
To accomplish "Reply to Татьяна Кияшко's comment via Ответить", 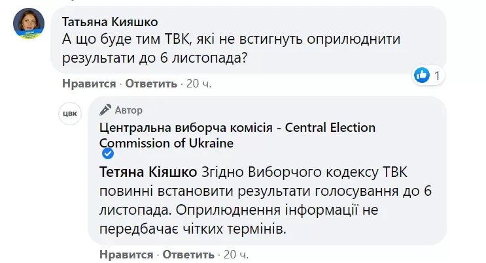I will (151, 84).
